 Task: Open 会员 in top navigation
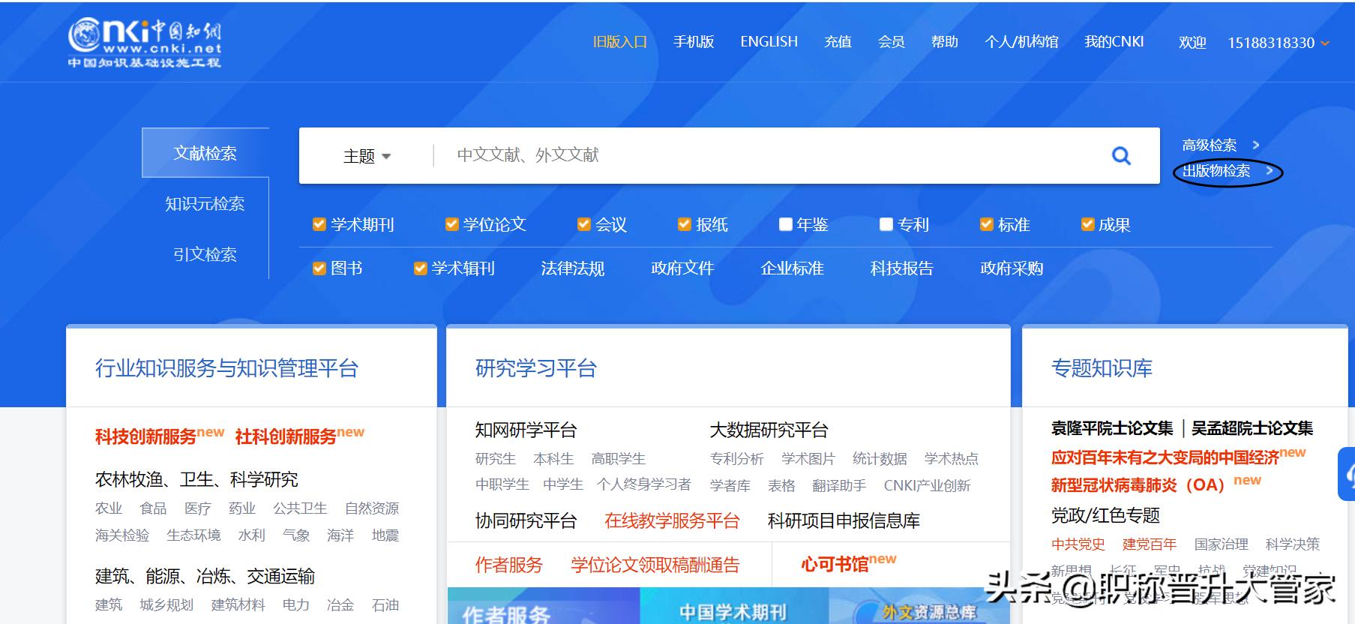pos(891,42)
